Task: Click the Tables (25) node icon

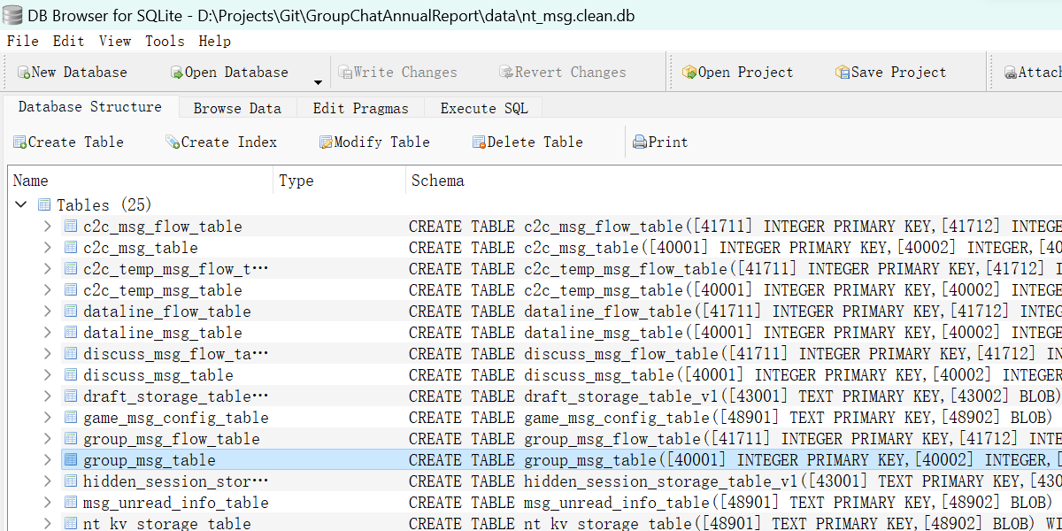Action: (44, 205)
